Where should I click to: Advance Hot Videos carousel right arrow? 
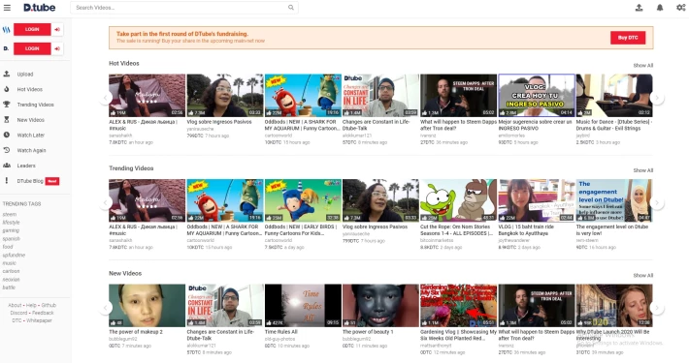tap(657, 98)
